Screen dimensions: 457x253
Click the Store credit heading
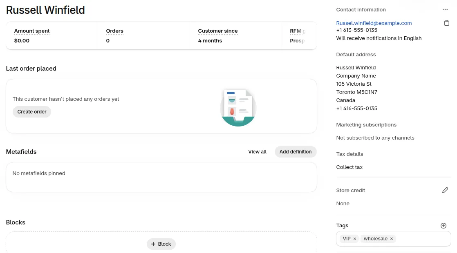(x=350, y=191)
